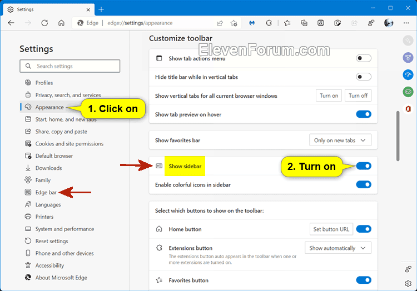Select the Settings browser tab
This screenshot has width=417, height=291.
[x=49, y=9]
